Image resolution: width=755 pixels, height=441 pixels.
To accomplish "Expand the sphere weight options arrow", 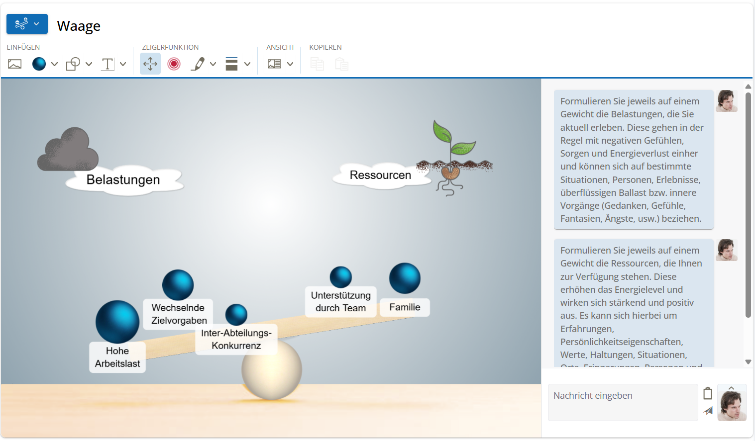I will [55, 64].
